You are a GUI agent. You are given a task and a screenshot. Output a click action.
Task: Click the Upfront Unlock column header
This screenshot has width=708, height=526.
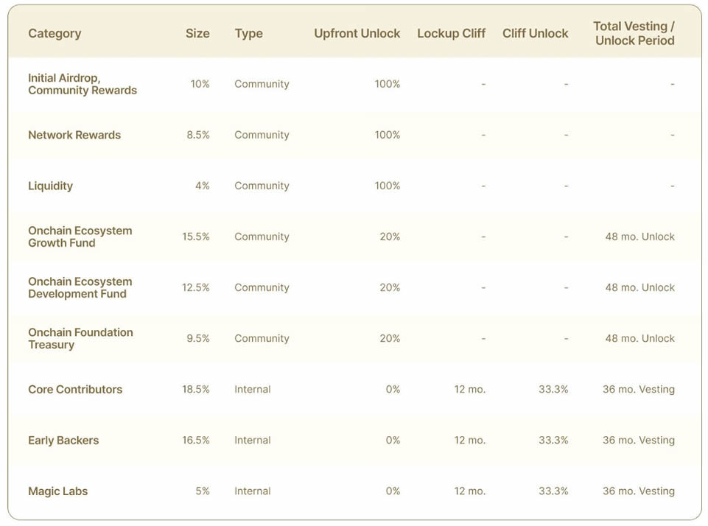pyautogui.click(x=357, y=33)
